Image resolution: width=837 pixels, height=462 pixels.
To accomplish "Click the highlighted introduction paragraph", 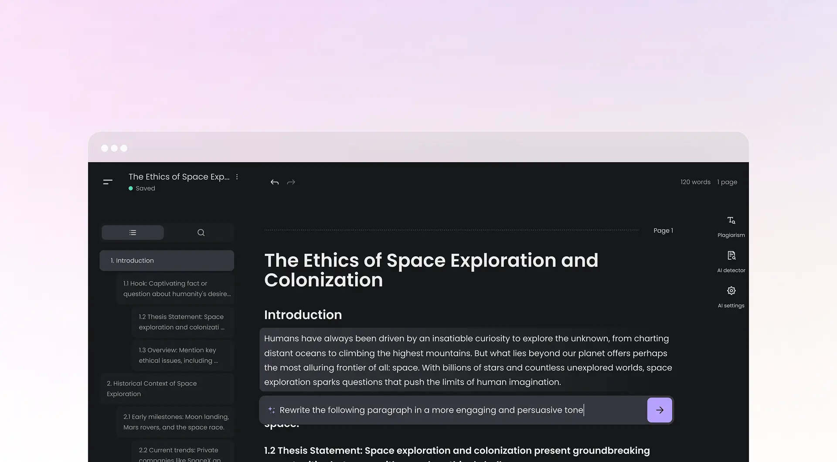I will coord(466,360).
